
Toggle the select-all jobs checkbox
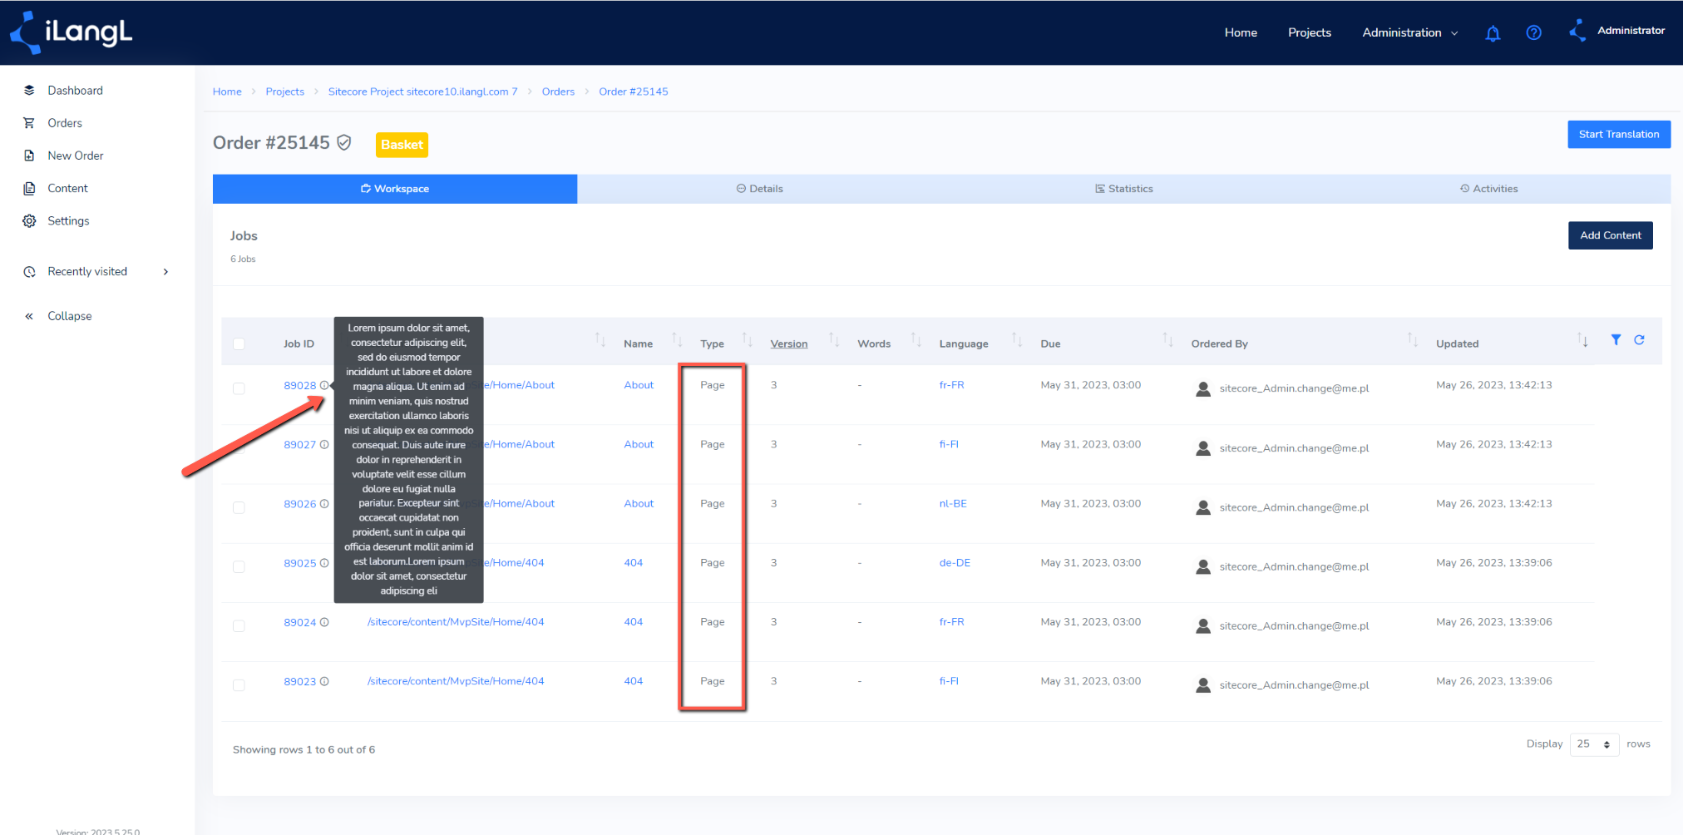coord(239,343)
